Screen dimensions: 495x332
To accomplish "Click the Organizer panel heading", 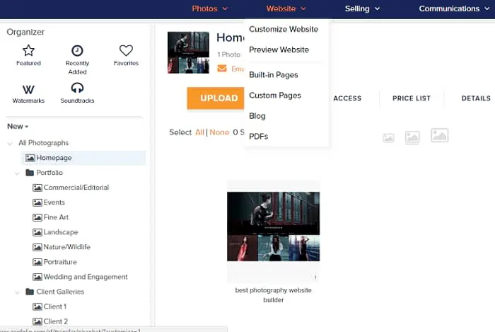I will (x=25, y=32).
